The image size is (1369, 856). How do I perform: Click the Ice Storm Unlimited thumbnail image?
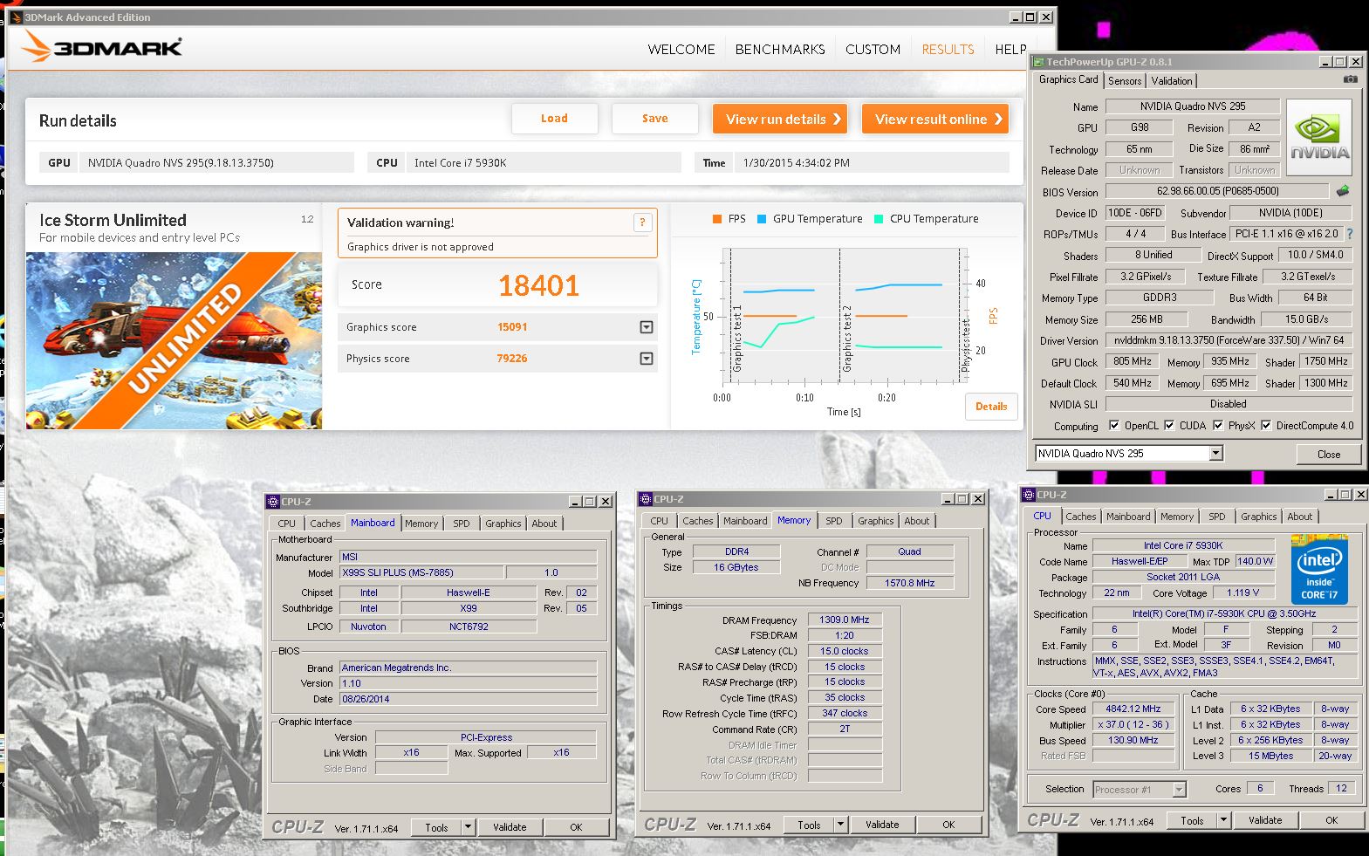tap(174, 341)
